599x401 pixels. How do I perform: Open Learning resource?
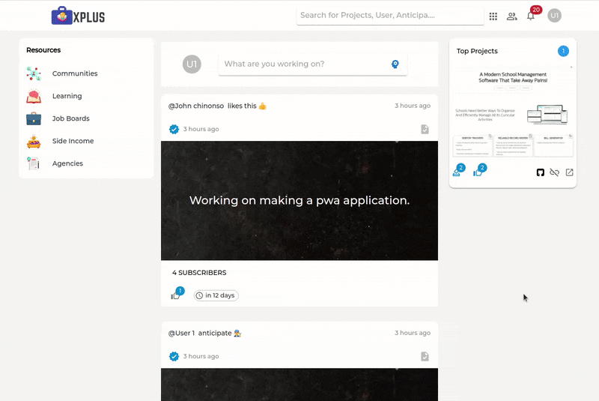pos(67,96)
